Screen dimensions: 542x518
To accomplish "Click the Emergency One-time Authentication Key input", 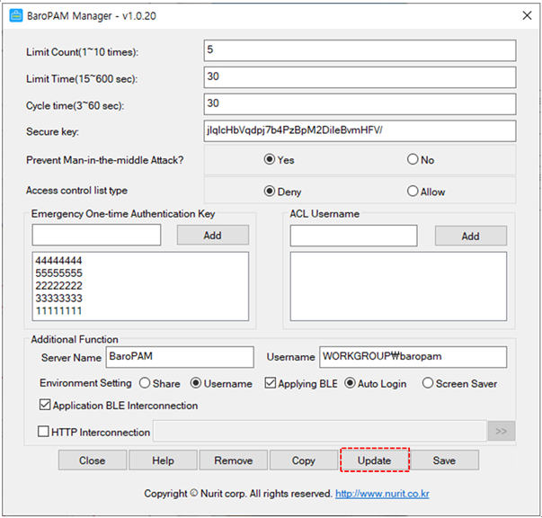I will click(96, 235).
